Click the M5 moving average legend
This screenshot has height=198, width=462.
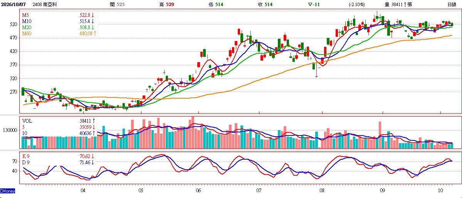tap(26, 15)
